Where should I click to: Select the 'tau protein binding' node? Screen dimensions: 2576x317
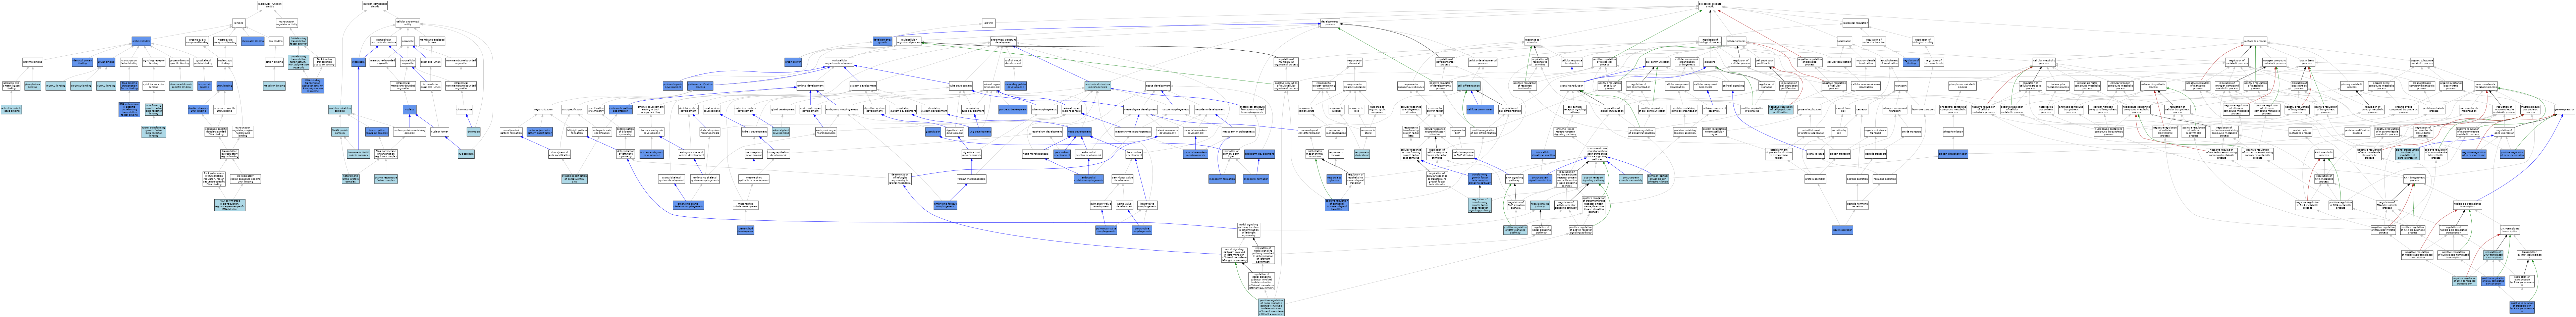[205, 86]
